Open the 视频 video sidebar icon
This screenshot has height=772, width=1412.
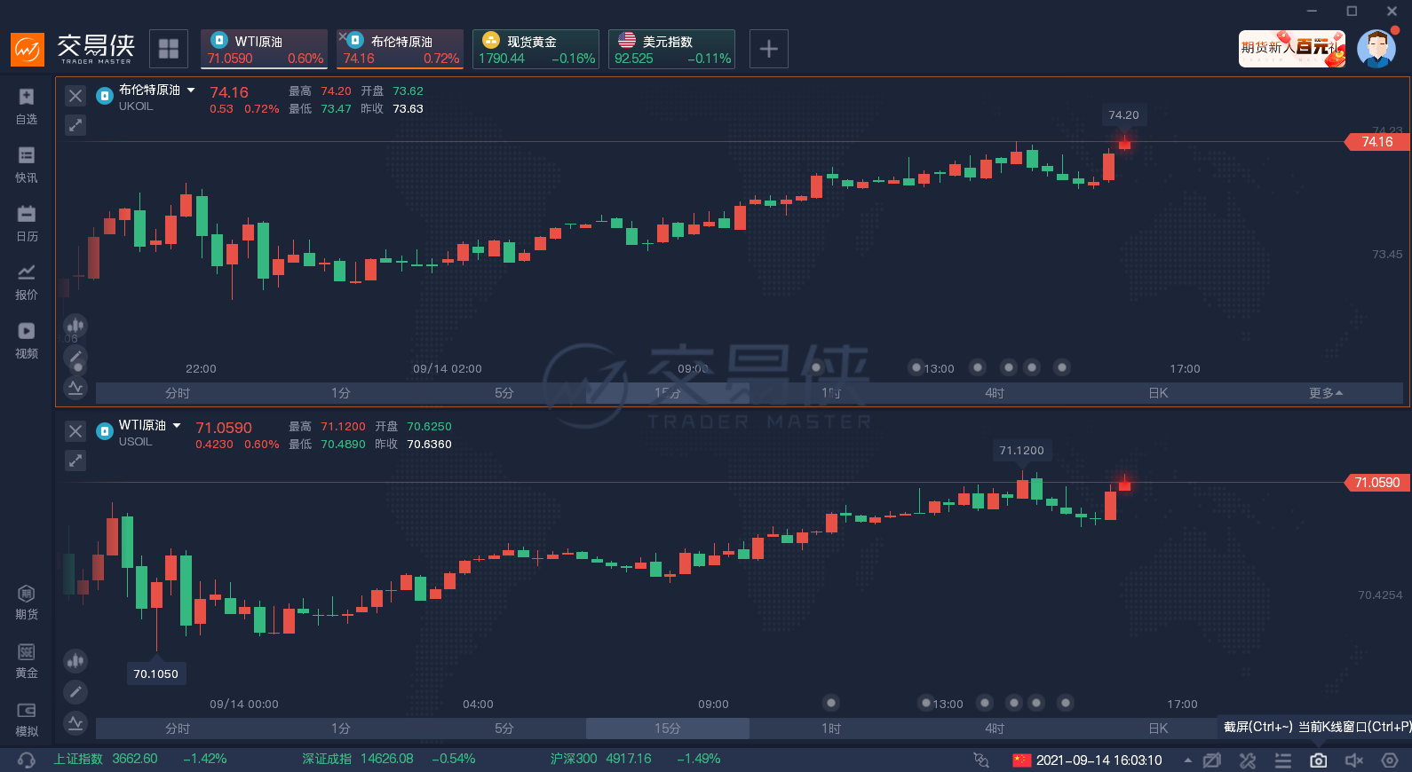coord(27,340)
